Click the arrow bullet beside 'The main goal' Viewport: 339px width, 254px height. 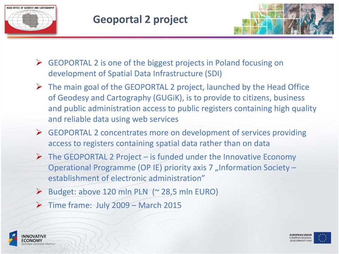[39, 87]
